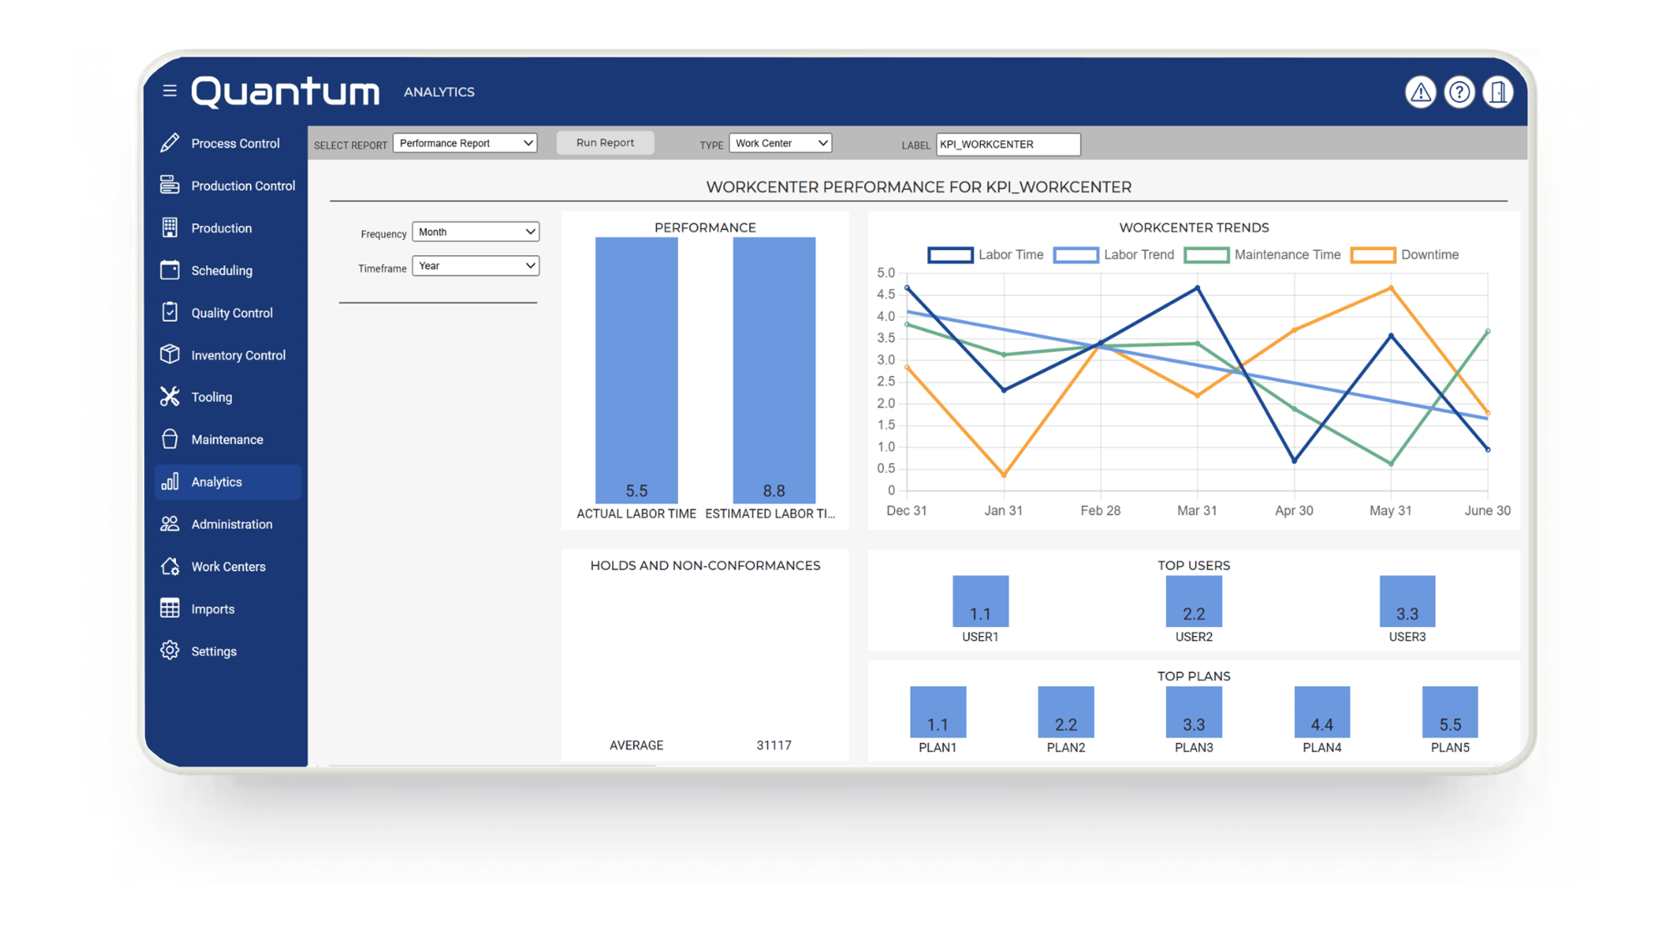Click the help question-mark icon
Image resolution: width=1668 pixels, height=927 pixels.
1459,92
